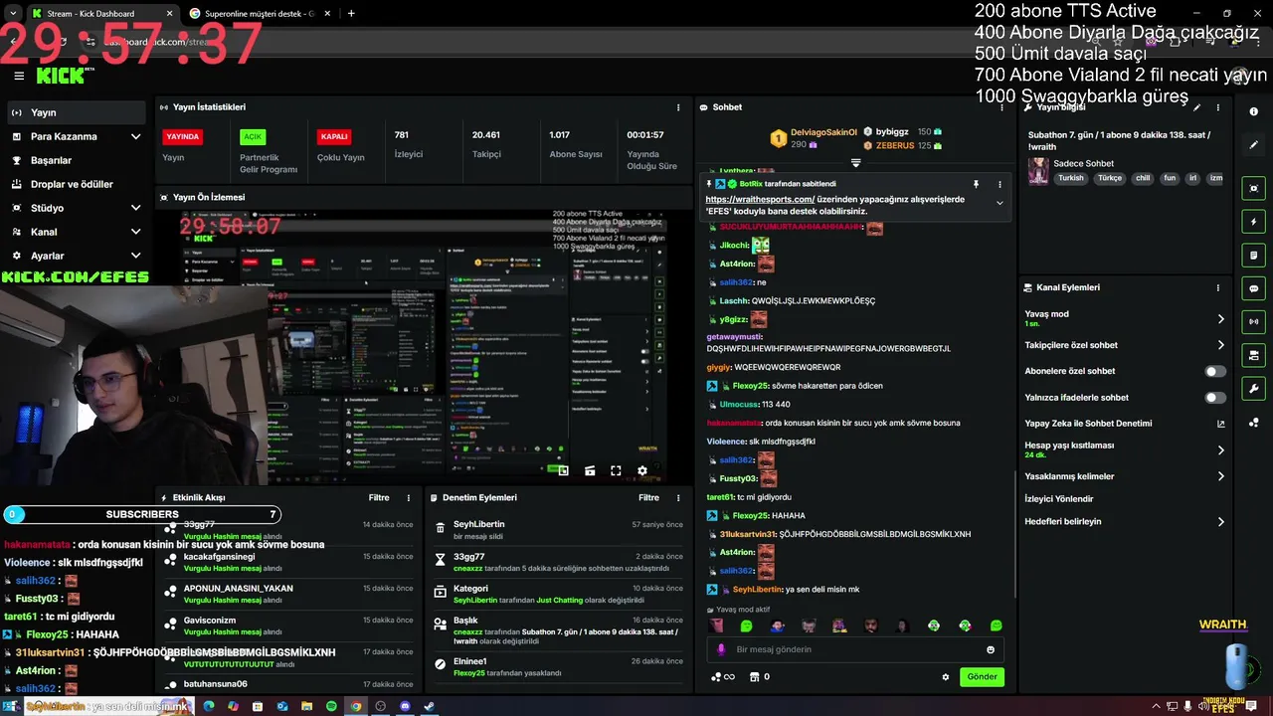Screen dimensions: 1273x716
Task: Open Yayın İstatistikleri panel options menu
Action: (678, 107)
